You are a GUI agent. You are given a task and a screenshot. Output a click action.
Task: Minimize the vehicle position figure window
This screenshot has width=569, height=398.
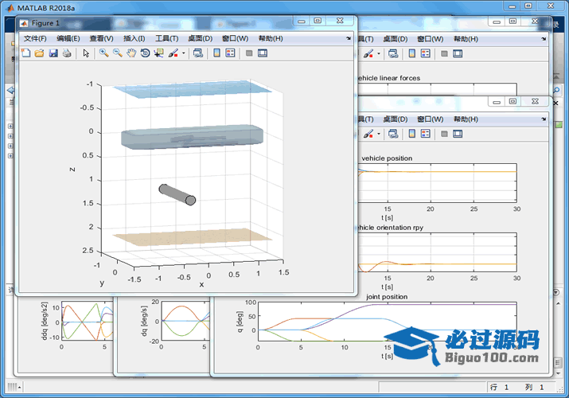[x=497, y=102]
